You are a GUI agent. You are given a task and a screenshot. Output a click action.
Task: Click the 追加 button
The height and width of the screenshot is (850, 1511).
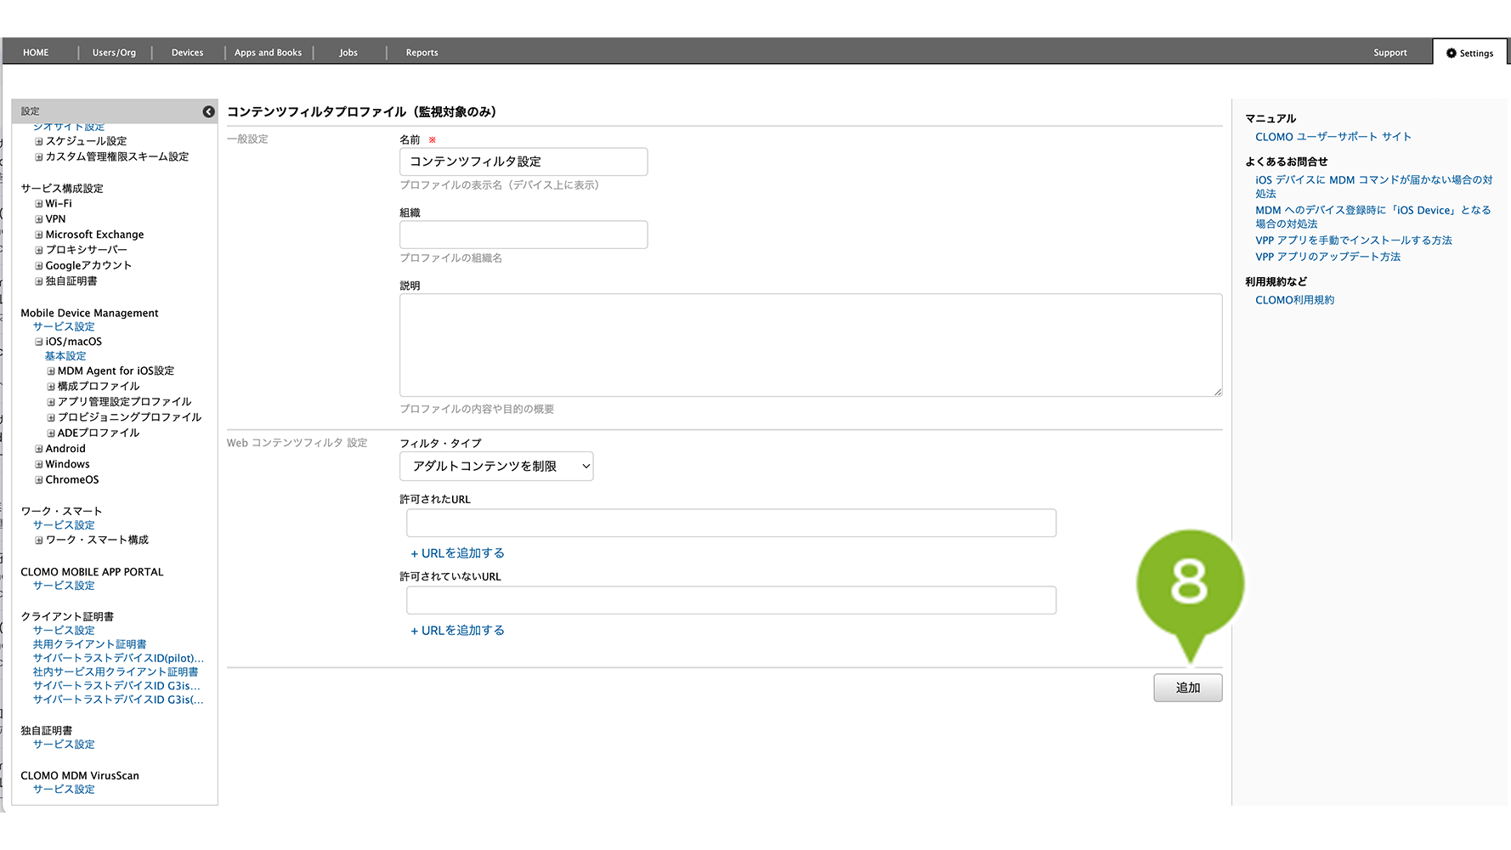pos(1187,688)
